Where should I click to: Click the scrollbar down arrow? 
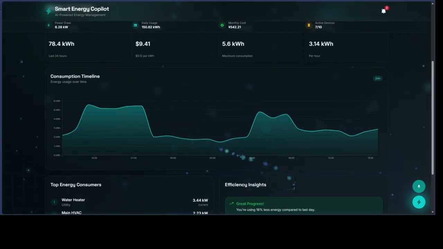[433, 212]
